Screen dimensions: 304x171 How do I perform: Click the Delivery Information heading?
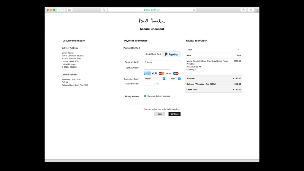click(x=74, y=41)
